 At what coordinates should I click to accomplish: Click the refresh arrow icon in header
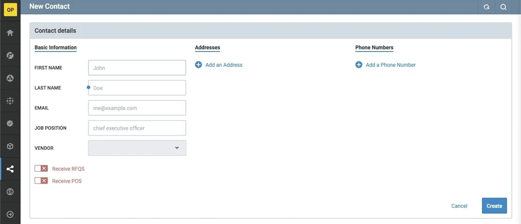pyautogui.click(x=487, y=7)
